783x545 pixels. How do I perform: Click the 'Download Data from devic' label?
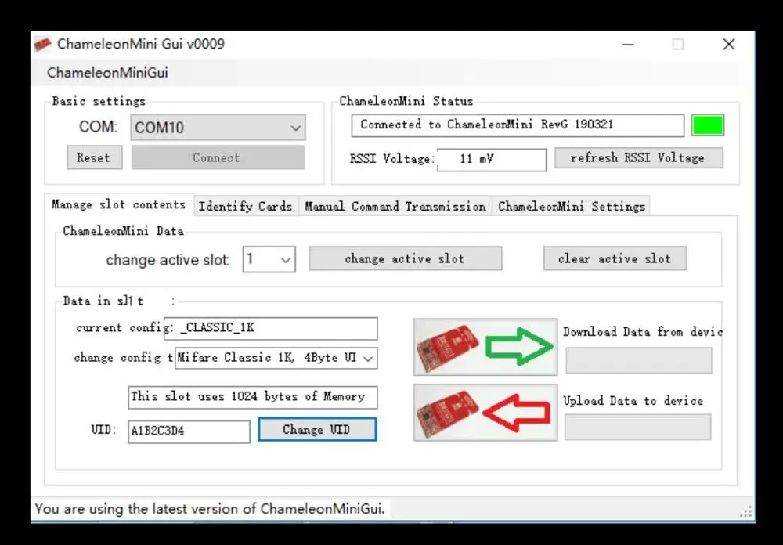coord(643,332)
